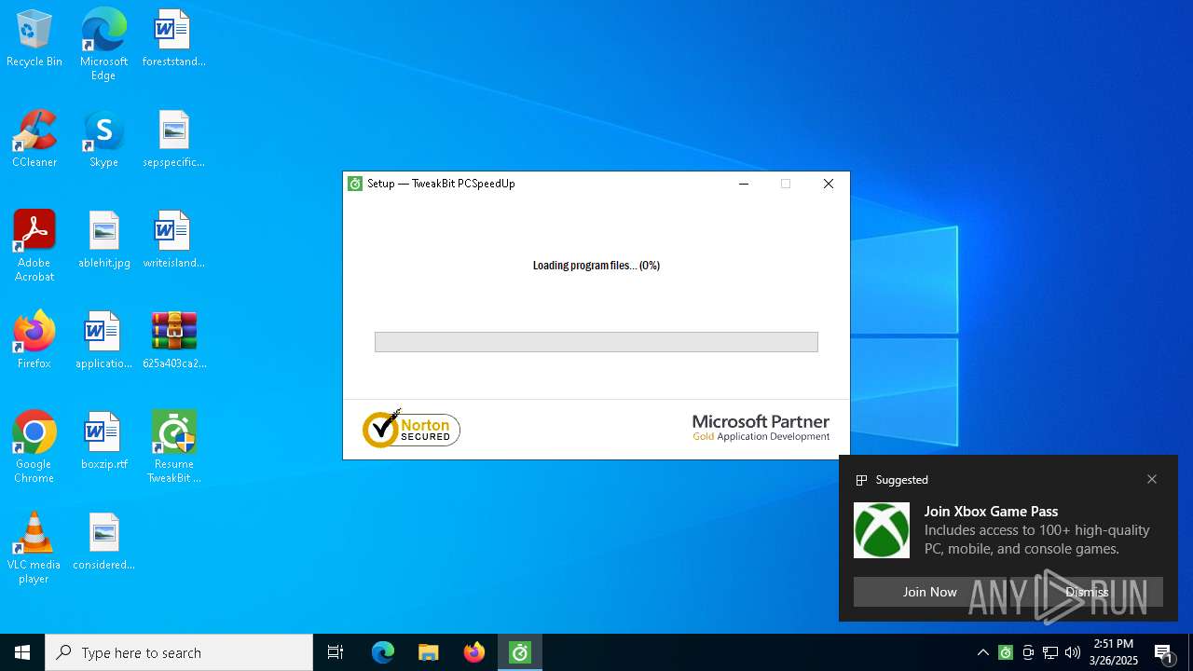This screenshot has height=671, width=1193.
Task: Click the Xbox logo in notification
Action: click(882, 530)
